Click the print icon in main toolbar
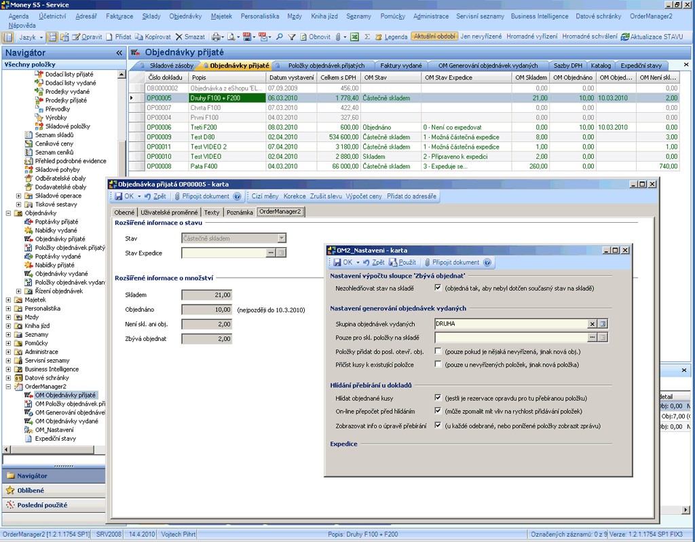695x542 pixels. click(217, 37)
